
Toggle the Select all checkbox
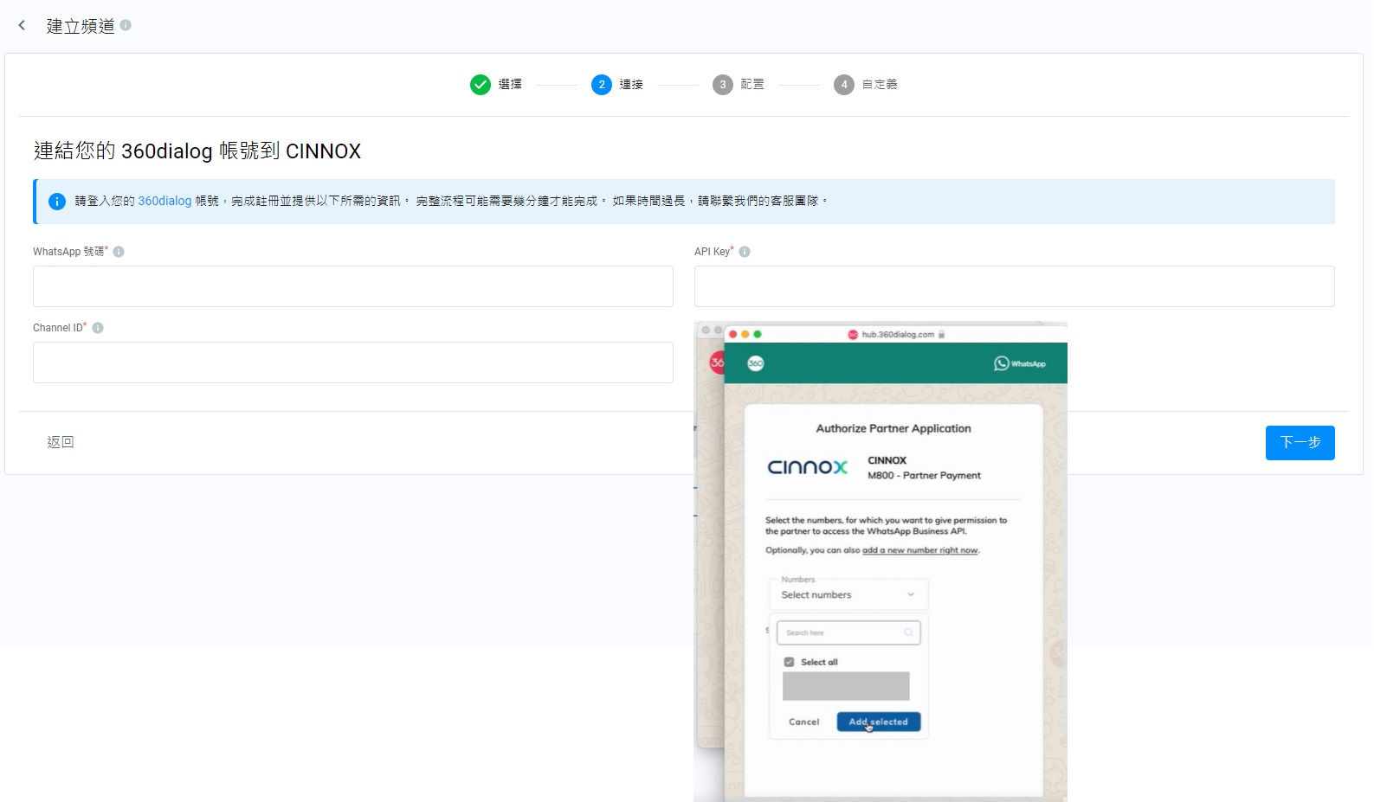(x=789, y=662)
